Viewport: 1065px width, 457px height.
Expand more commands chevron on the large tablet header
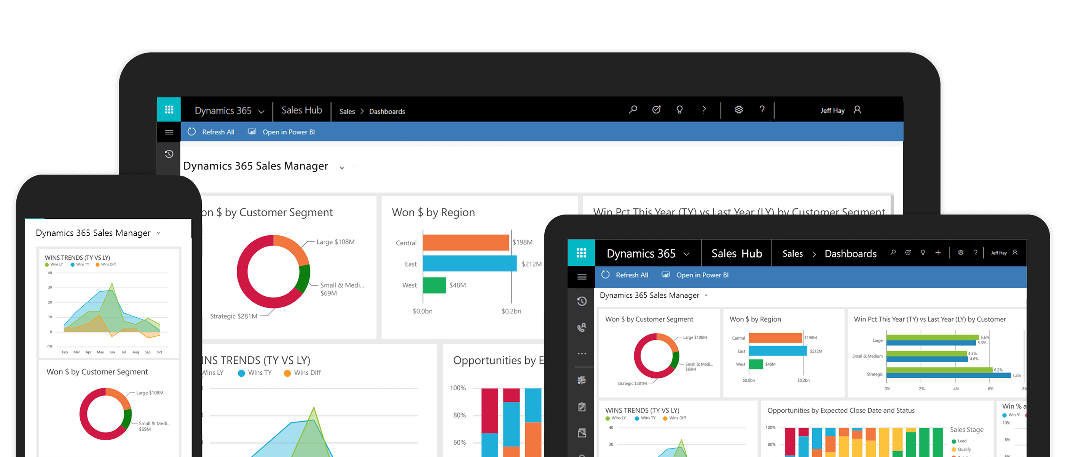704,110
